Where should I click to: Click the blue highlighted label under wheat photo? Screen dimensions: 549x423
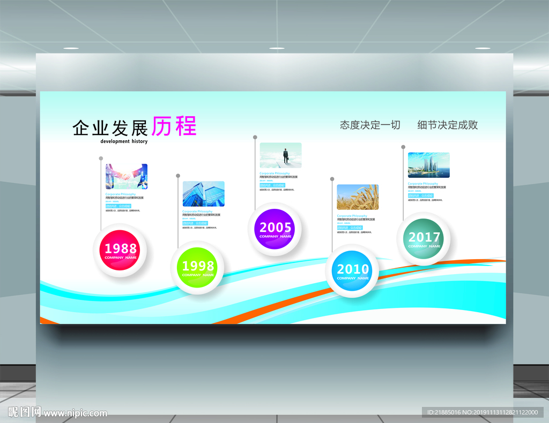point(350,228)
